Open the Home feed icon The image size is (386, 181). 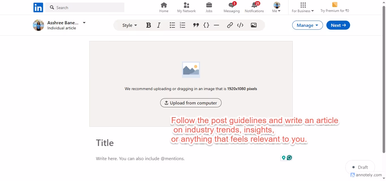(x=164, y=8)
